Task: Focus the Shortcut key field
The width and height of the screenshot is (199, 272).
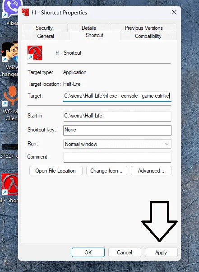Action: pyautogui.click(x=117, y=130)
